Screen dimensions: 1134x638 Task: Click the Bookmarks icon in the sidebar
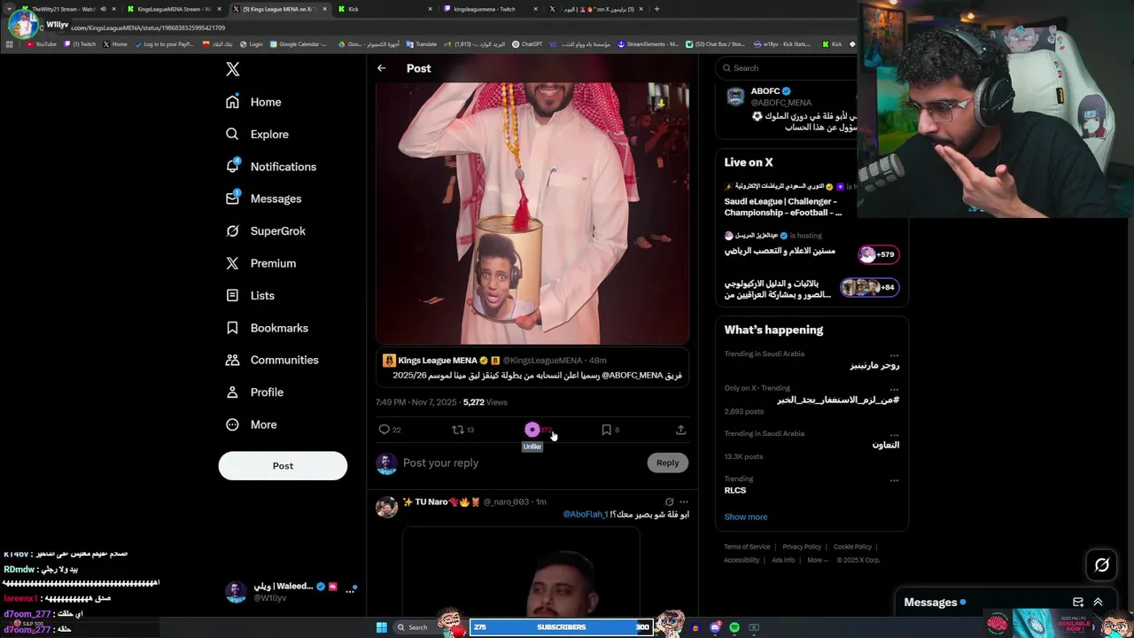[232, 328]
